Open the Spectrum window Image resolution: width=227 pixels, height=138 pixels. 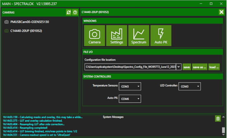click(x=139, y=35)
